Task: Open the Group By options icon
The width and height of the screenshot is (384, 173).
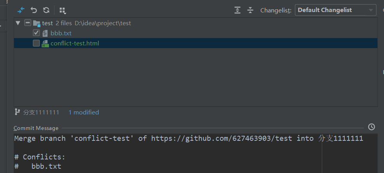Action: [x=63, y=10]
